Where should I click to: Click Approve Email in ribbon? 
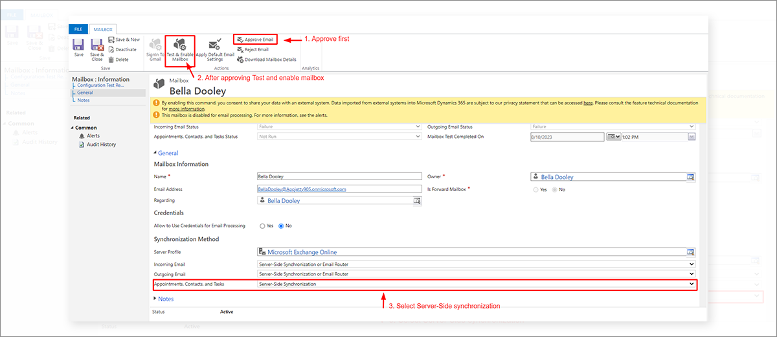click(x=255, y=40)
